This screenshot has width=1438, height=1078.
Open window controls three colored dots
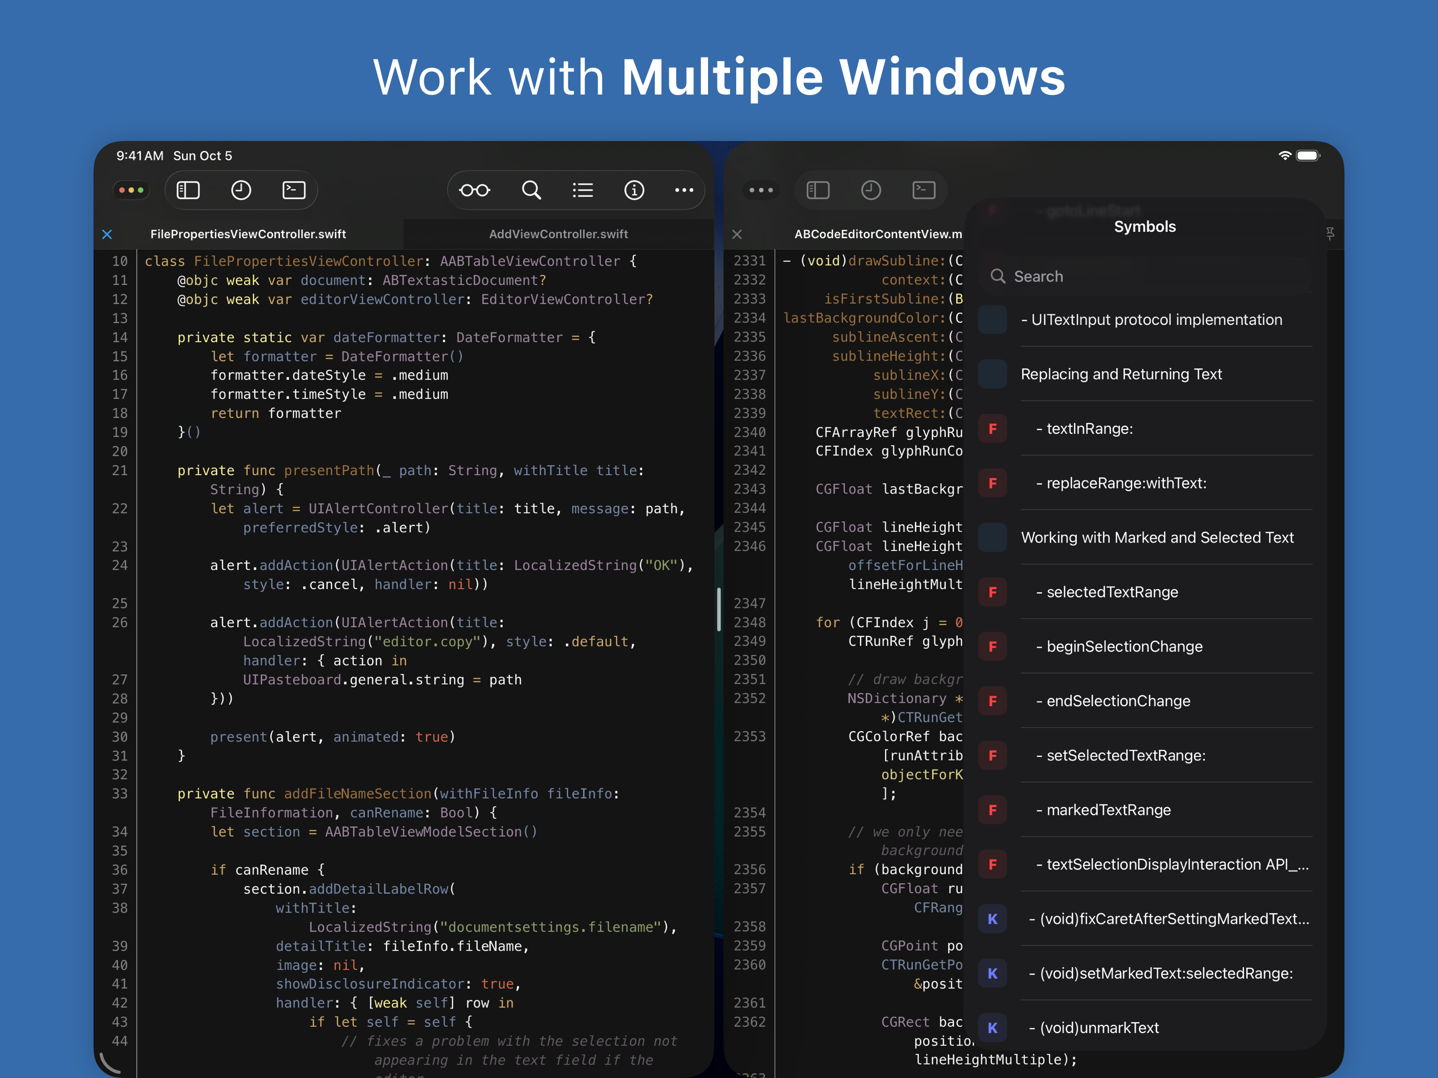(x=131, y=190)
